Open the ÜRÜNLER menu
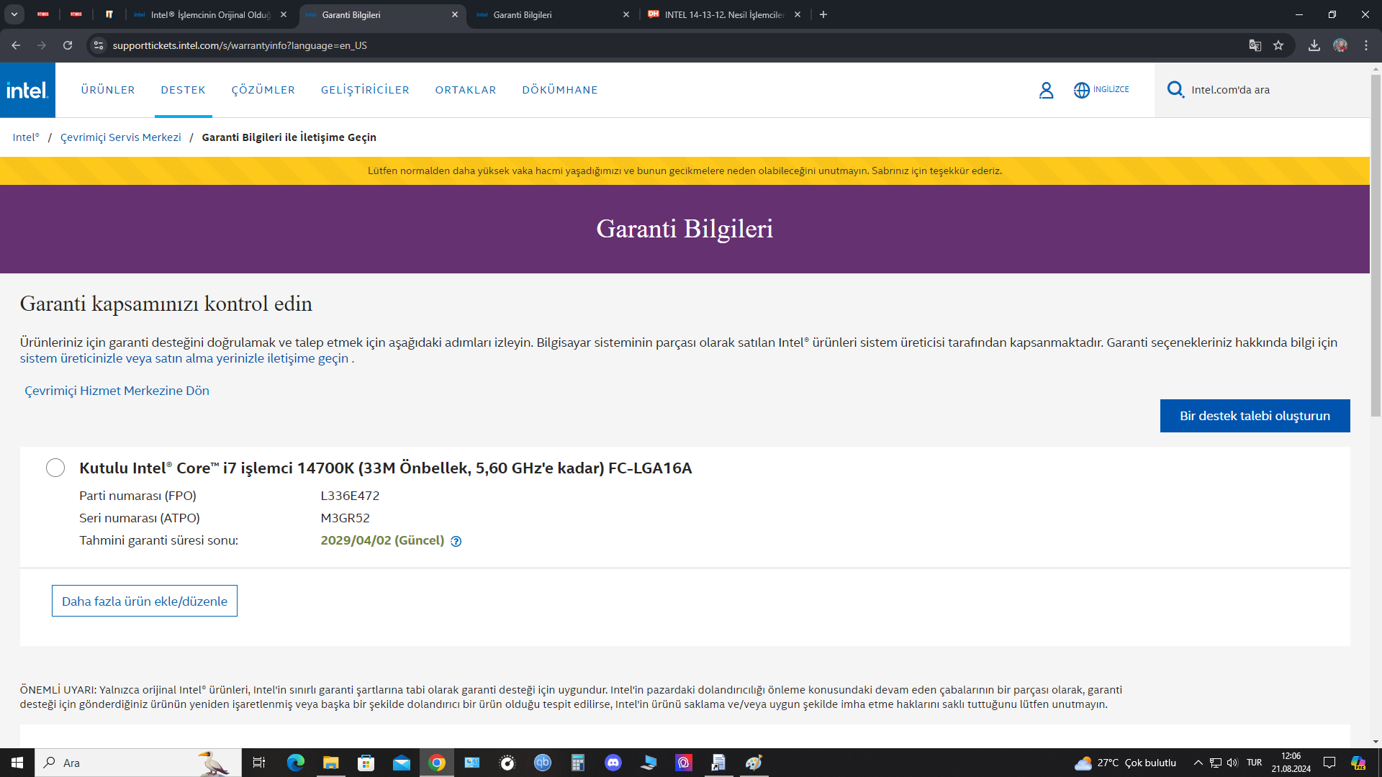The height and width of the screenshot is (777, 1382). pyautogui.click(x=108, y=90)
